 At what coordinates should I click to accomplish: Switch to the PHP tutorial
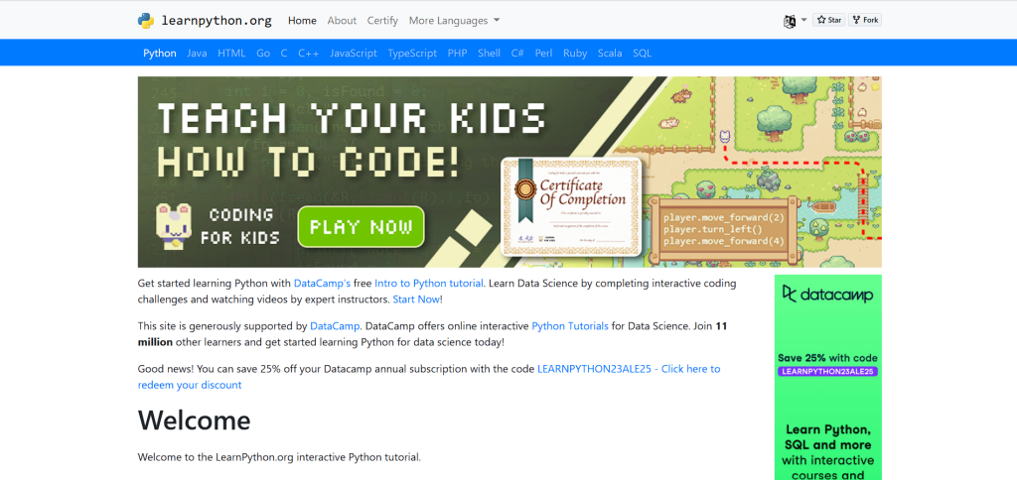457,54
